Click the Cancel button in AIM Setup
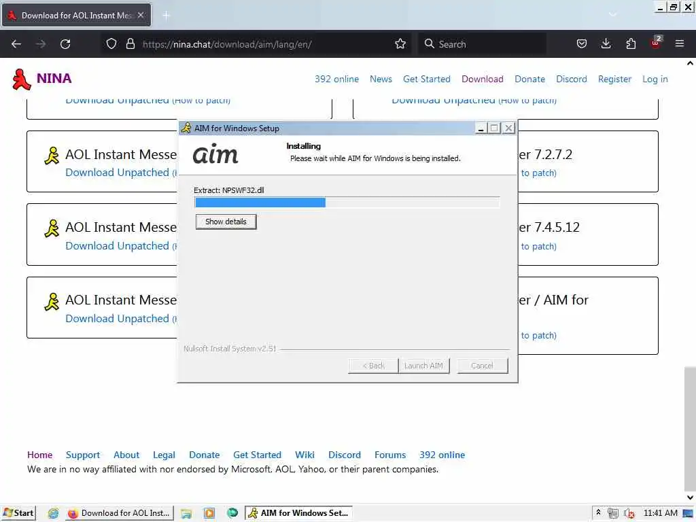Viewport: 696px width, 522px height. point(482,366)
